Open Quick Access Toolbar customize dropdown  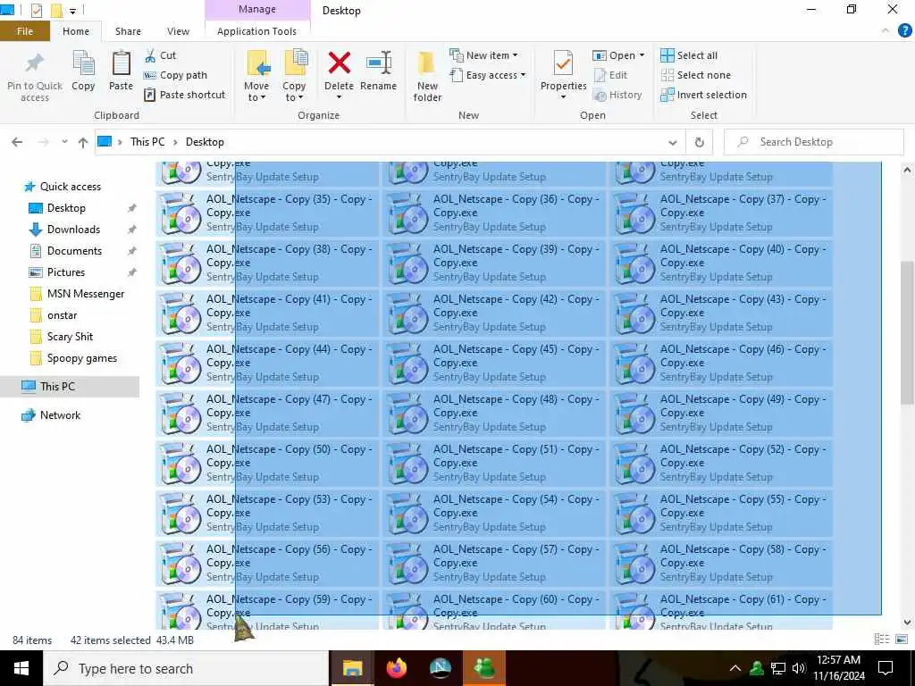(73, 11)
